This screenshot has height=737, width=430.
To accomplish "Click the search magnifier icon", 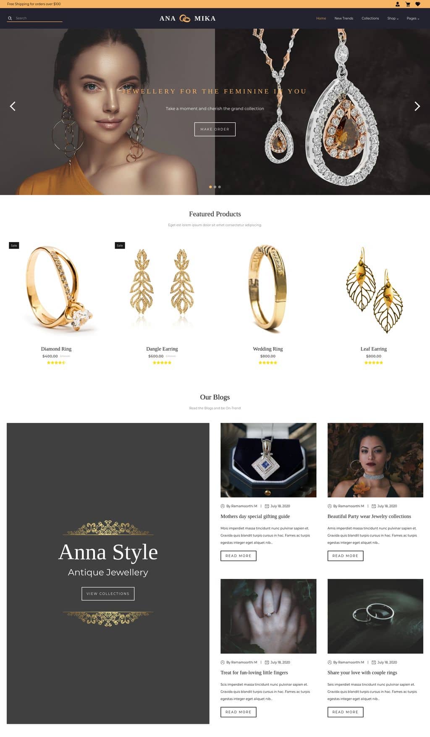I will click(x=10, y=18).
